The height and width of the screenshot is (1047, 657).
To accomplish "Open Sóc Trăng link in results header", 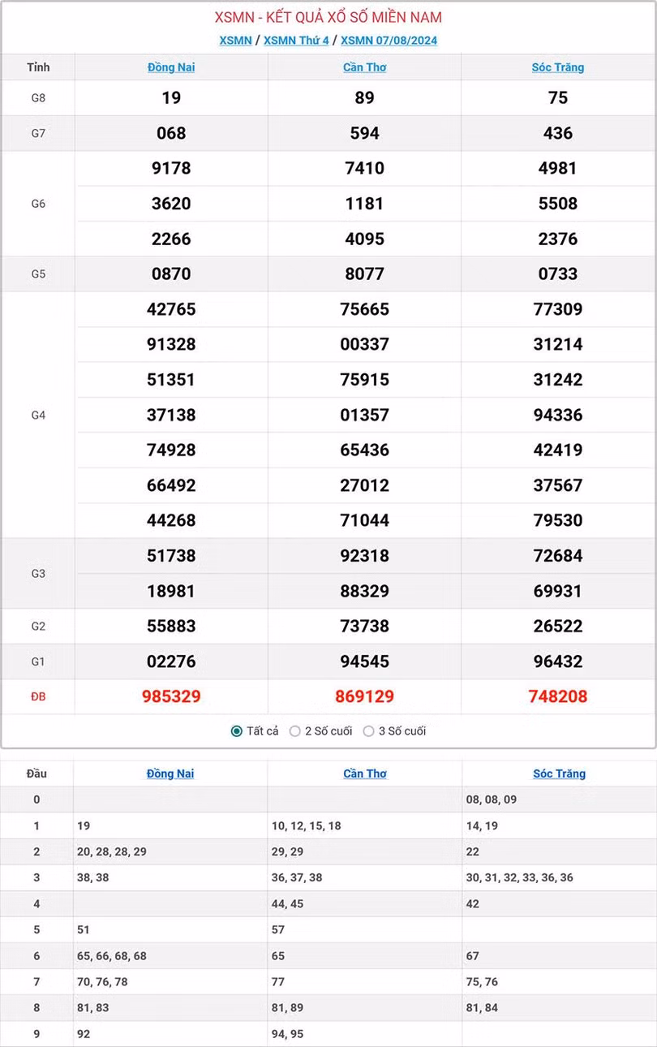I will (558, 67).
